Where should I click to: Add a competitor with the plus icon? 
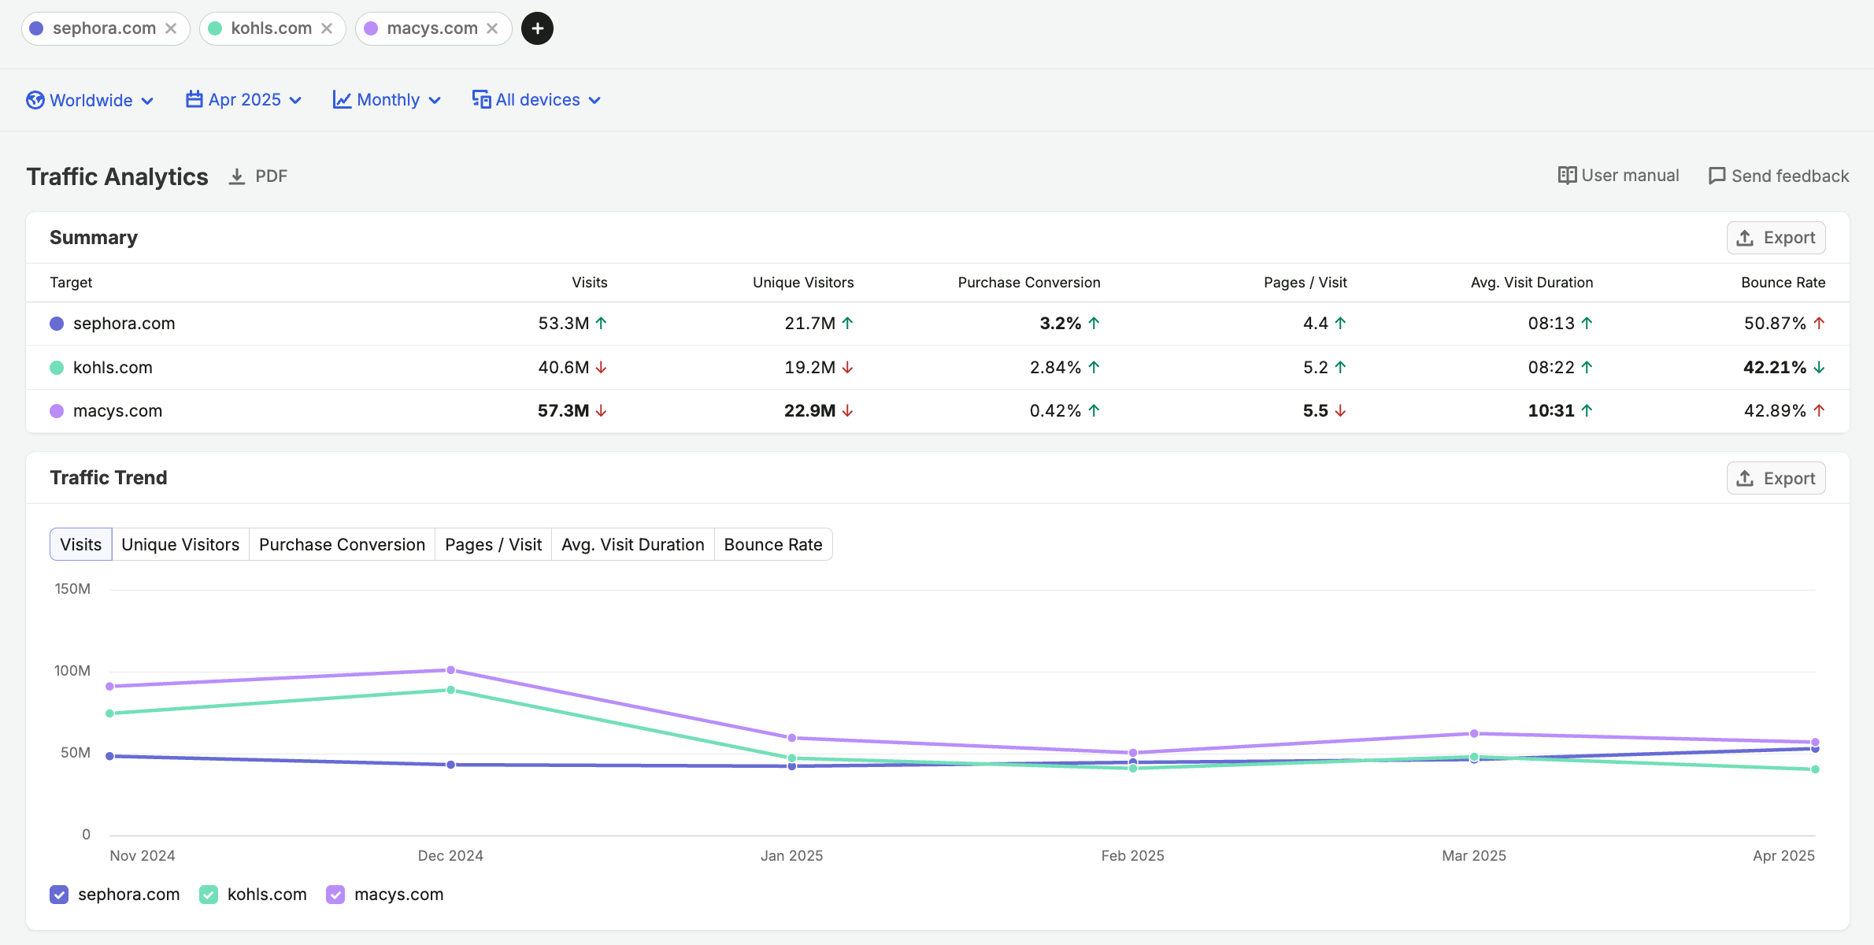[537, 28]
